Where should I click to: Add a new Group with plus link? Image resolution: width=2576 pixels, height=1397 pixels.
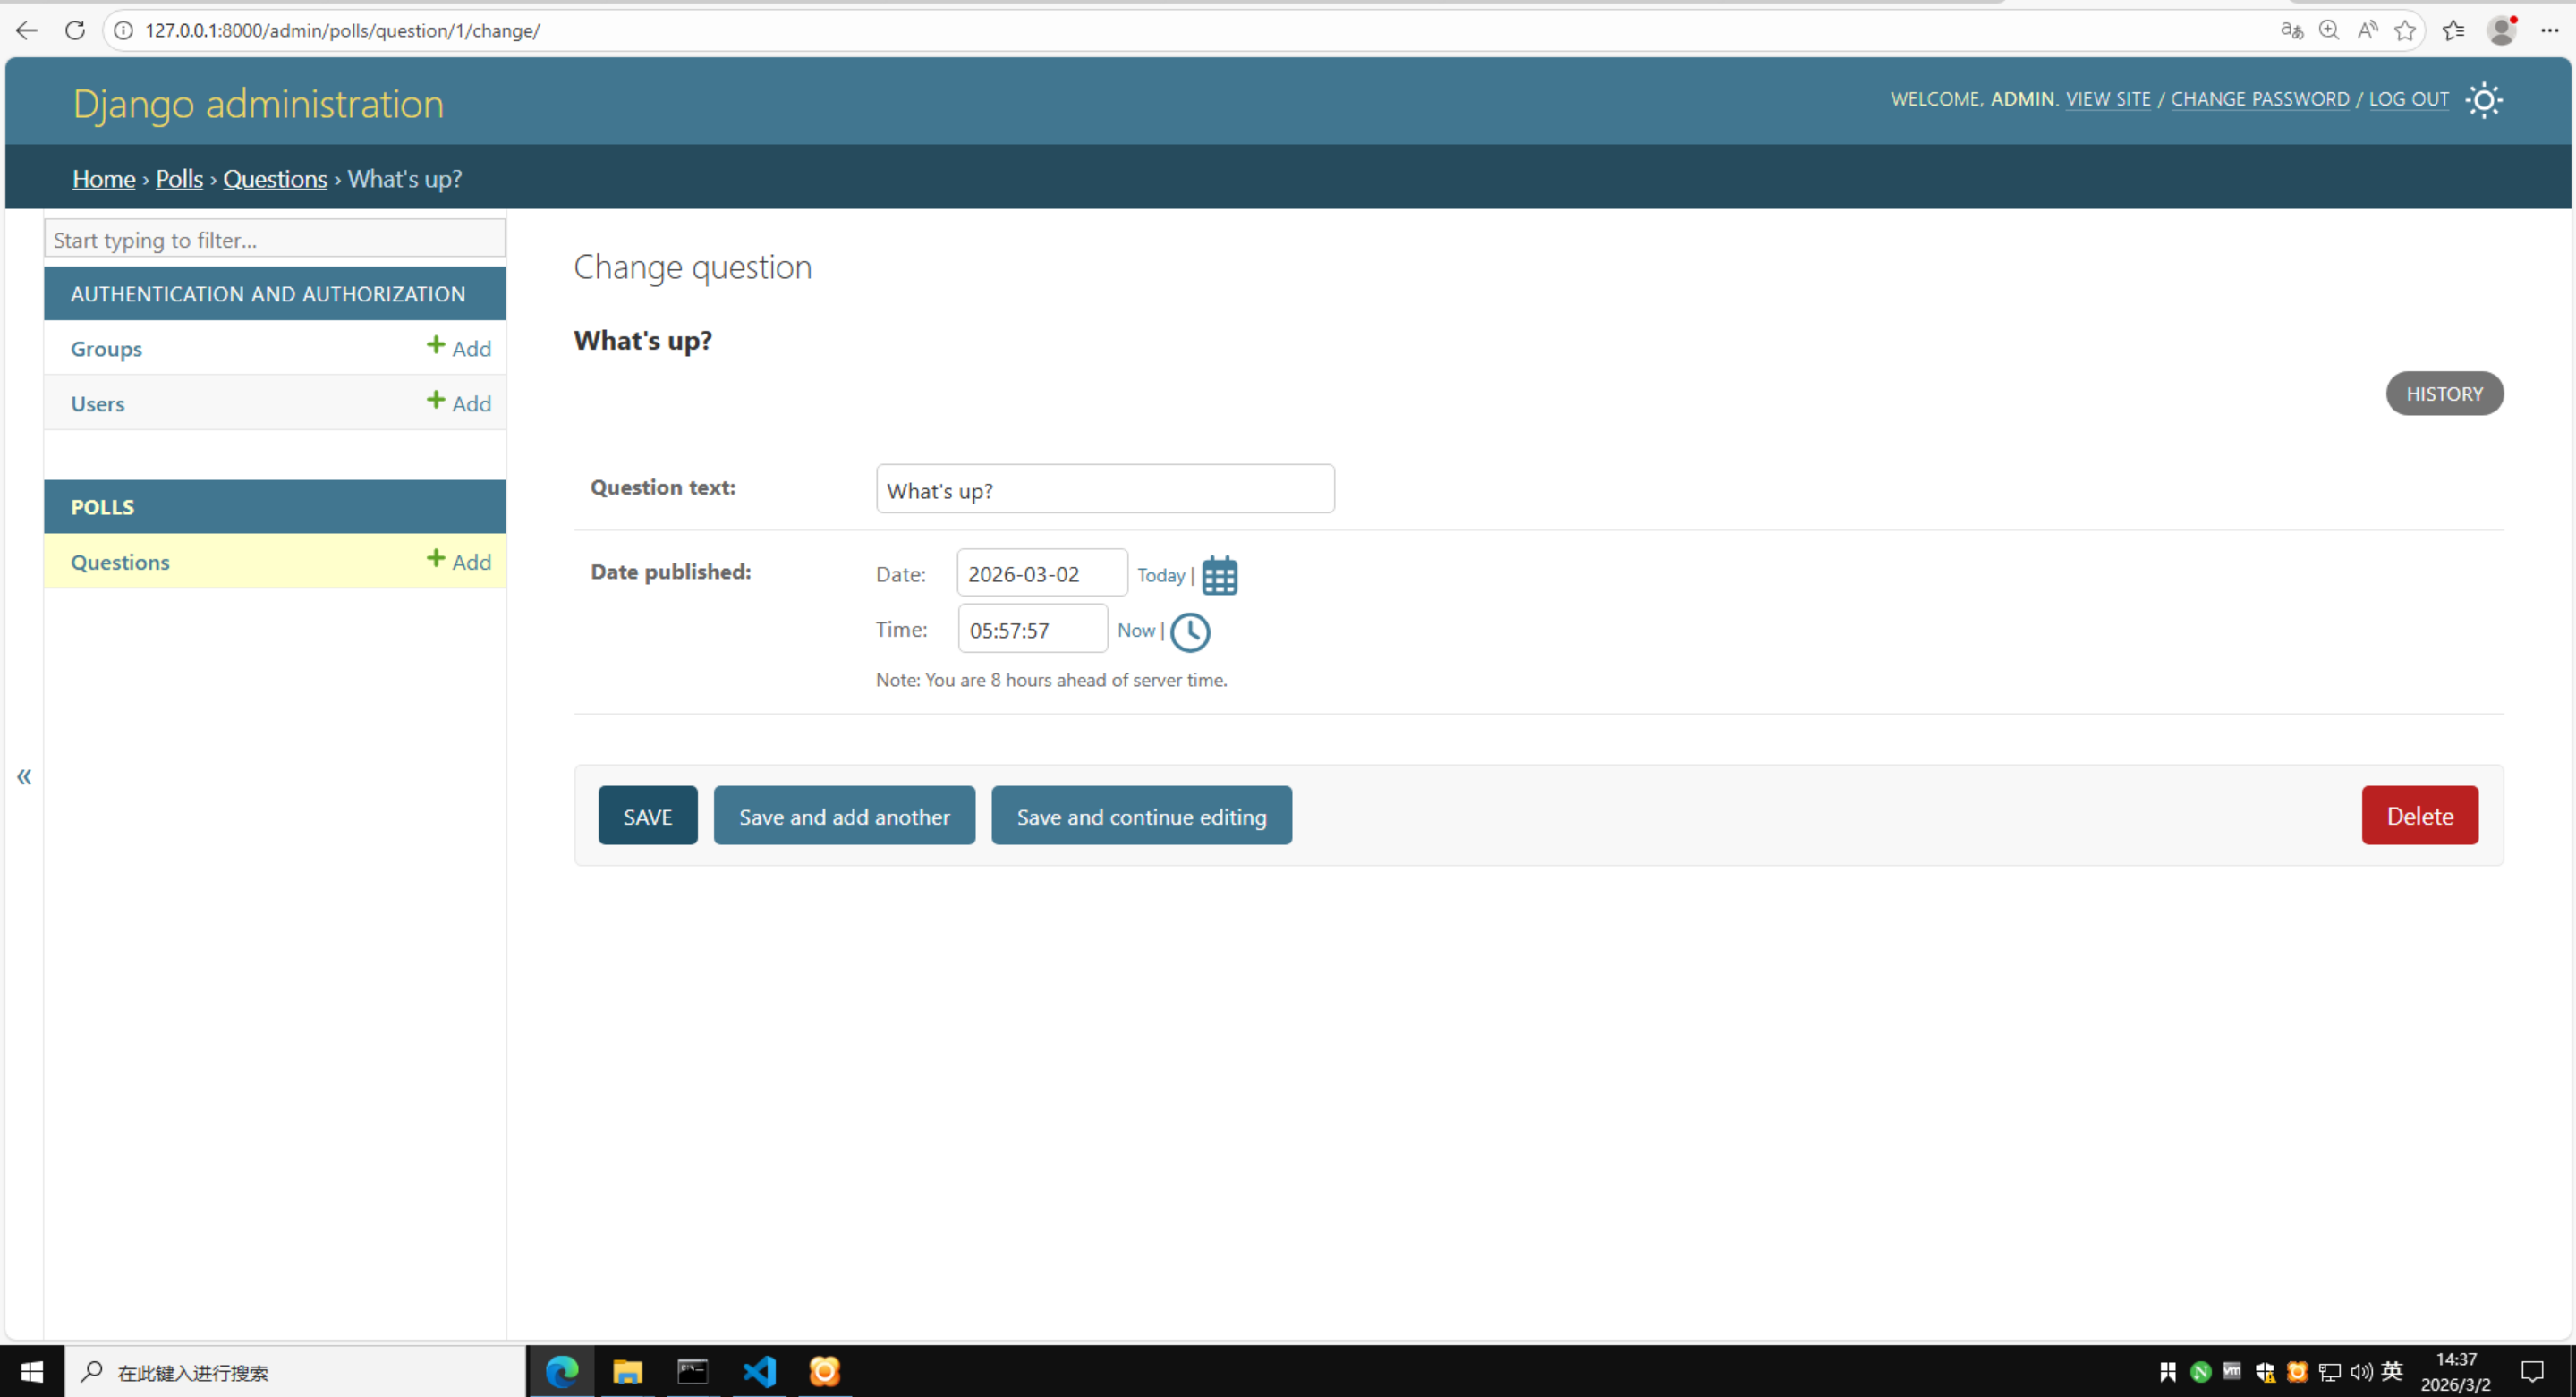pyautogui.click(x=459, y=348)
